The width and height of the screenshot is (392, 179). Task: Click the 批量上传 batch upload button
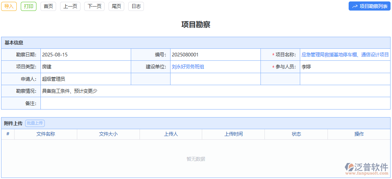pyautogui.click(x=35, y=123)
